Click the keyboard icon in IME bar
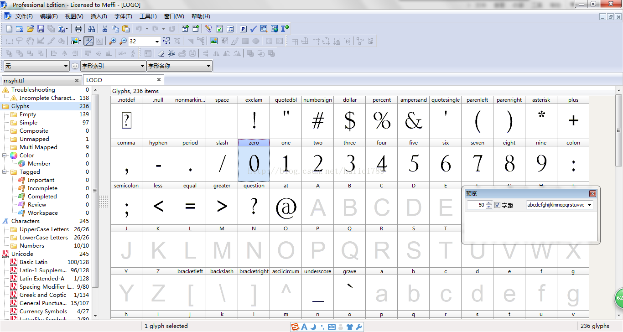 (x=332, y=327)
